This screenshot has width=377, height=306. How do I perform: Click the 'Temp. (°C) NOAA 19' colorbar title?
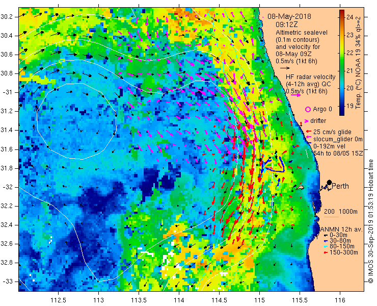(358, 78)
